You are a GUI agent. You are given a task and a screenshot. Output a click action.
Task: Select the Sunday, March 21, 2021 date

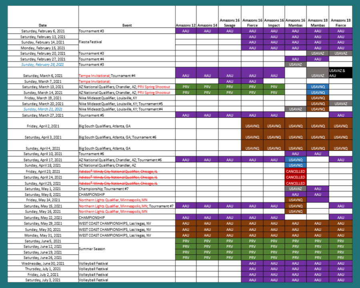point(43,109)
